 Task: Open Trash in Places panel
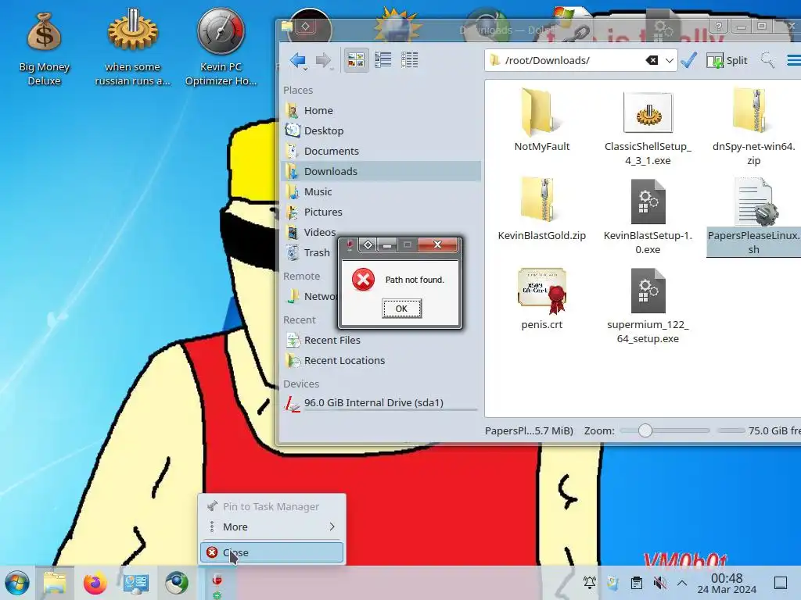(x=309, y=252)
